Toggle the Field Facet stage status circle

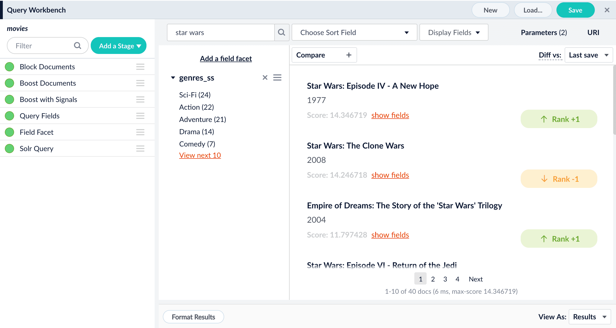click(10, 132)
